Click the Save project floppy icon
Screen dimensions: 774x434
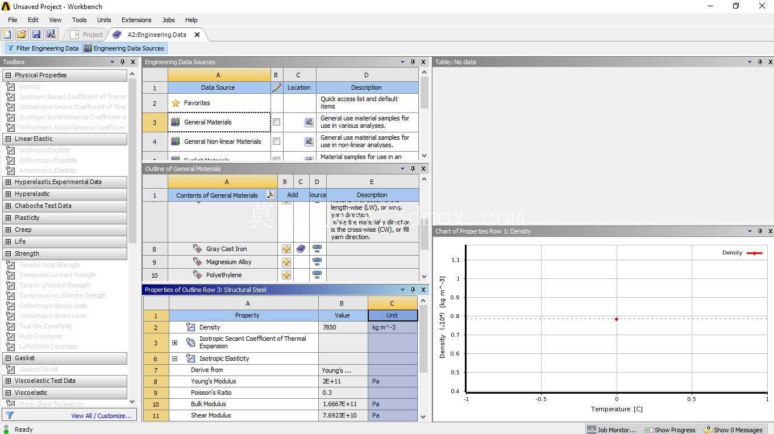[36, 35]
